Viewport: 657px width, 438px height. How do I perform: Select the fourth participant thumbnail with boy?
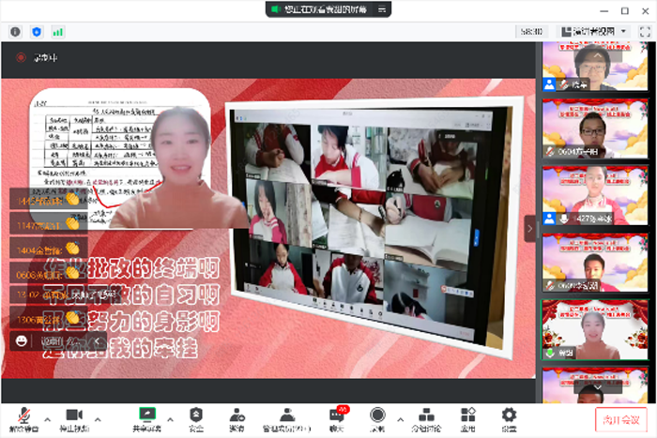click(x=595, y=263)
